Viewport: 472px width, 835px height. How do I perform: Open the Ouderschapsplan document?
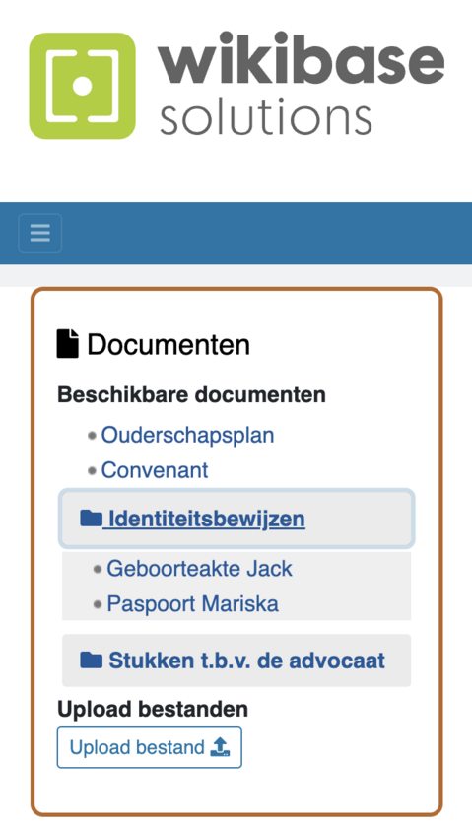[188, 435]
